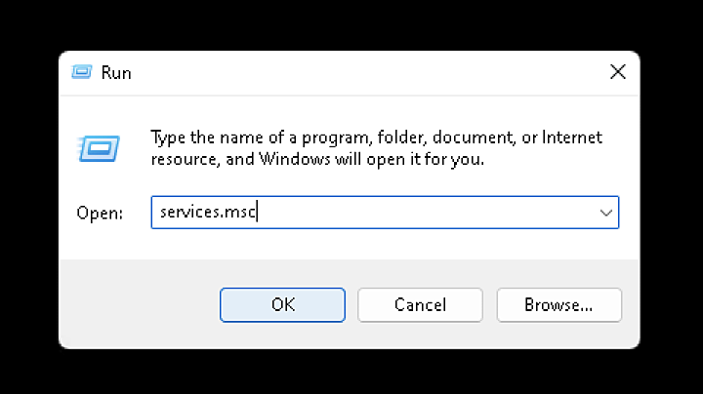703x394 pixels.
Task: Click the gray footer gap between Cancel and Browse
Action: click(x=489, y=304)
